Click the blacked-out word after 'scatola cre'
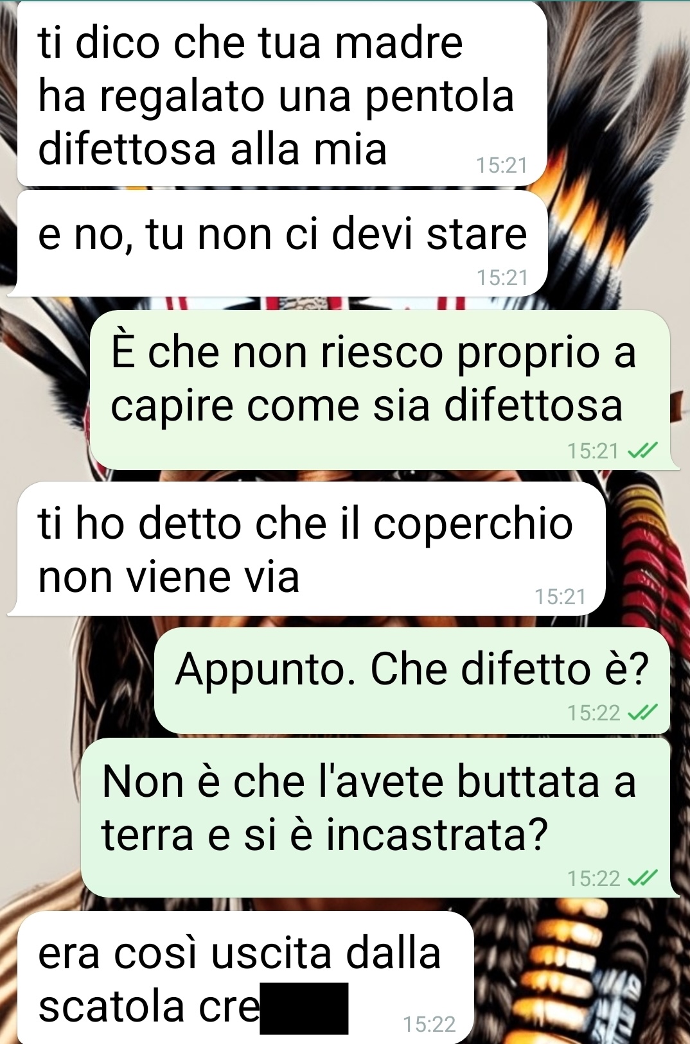 tap(304, 1008)
